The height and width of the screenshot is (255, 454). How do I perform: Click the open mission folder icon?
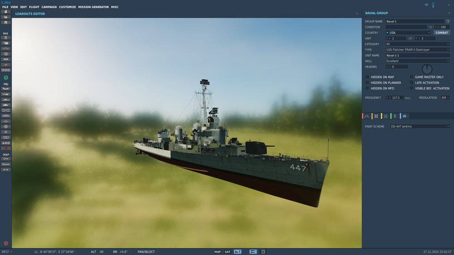[5, 17]
